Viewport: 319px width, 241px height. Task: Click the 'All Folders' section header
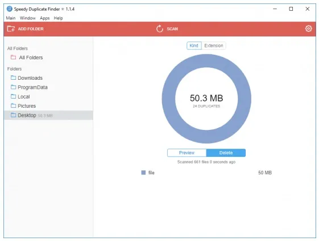click(18, 48)
